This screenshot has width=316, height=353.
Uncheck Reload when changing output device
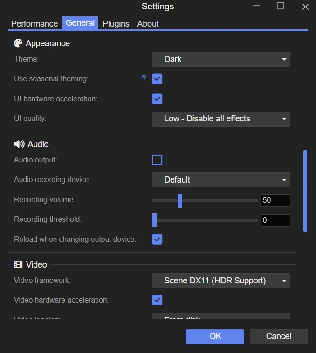coord(157,240)
